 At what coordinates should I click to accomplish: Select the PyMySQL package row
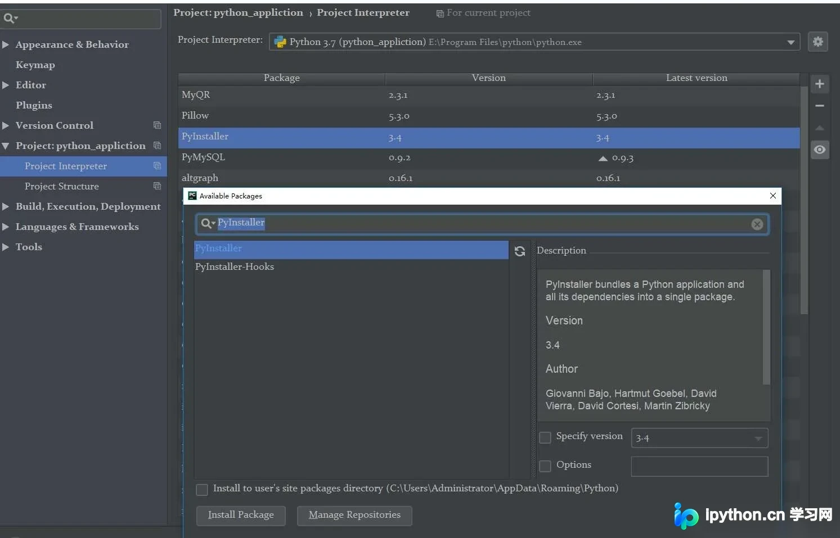(x=489, y=157)
